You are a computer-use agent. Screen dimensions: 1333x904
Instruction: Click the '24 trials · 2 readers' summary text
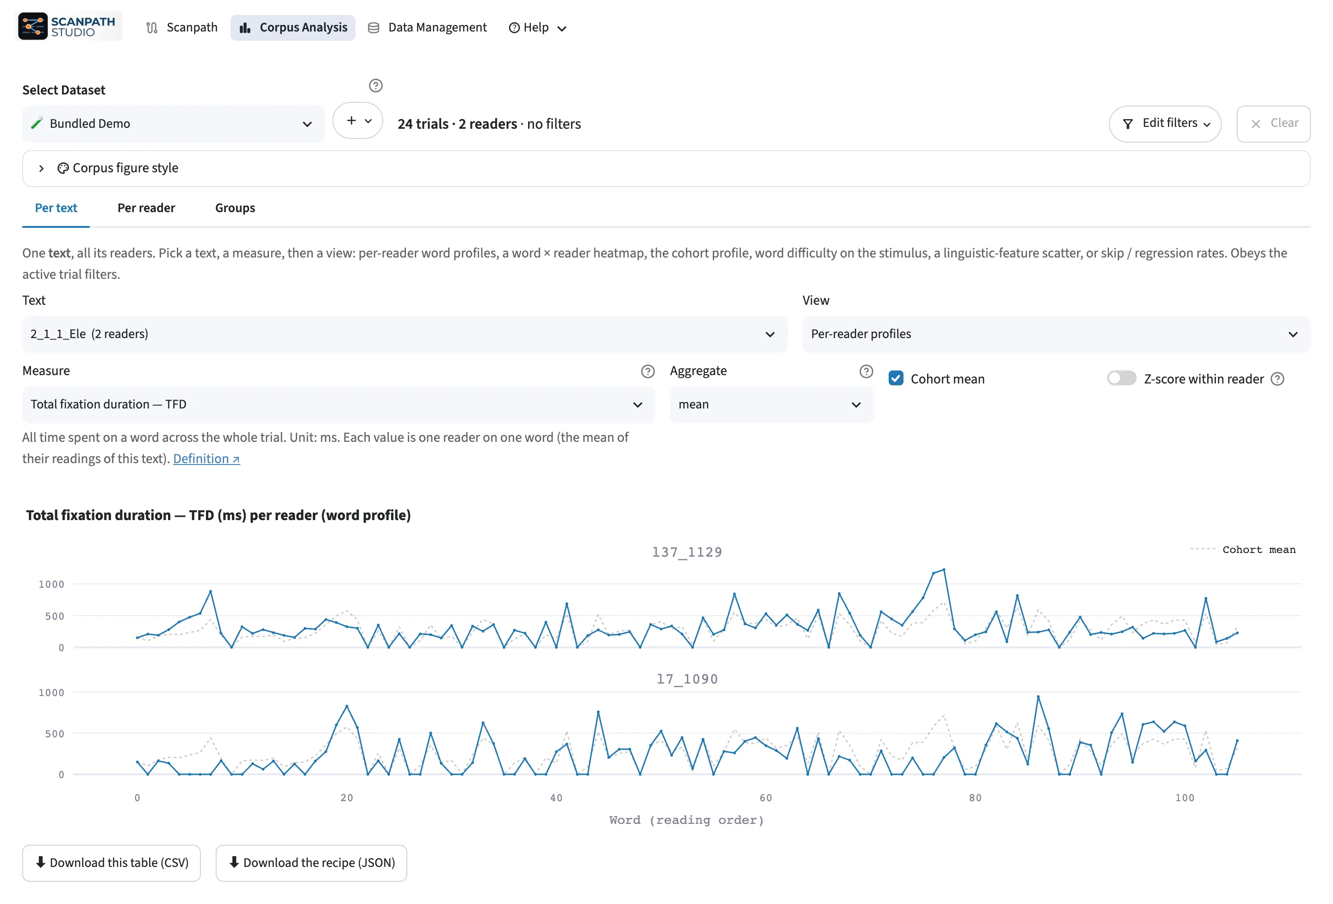[457, 124]
